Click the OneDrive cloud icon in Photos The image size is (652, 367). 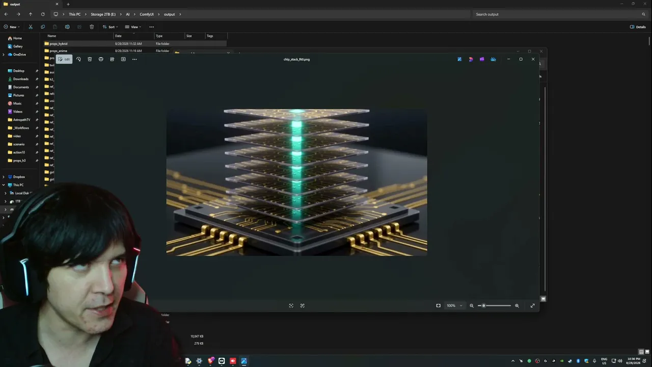(x=493, y=59)
